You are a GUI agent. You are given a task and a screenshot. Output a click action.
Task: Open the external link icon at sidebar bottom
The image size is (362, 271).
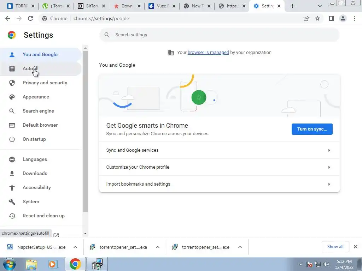56,235
